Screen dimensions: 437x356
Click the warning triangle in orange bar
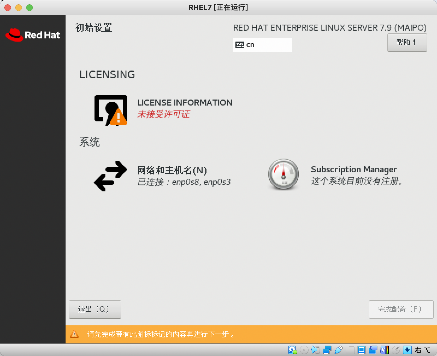click(74, 334)
